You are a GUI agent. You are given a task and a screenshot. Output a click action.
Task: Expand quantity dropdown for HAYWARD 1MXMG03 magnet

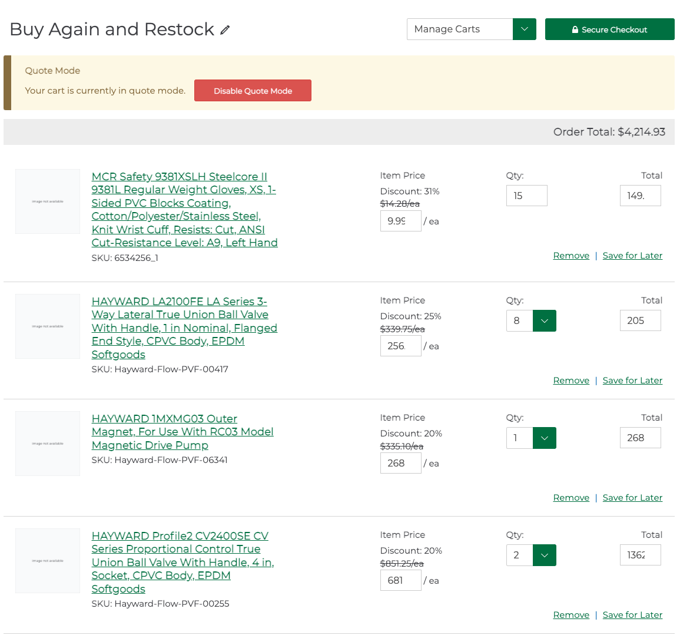(x=544, y=438)
